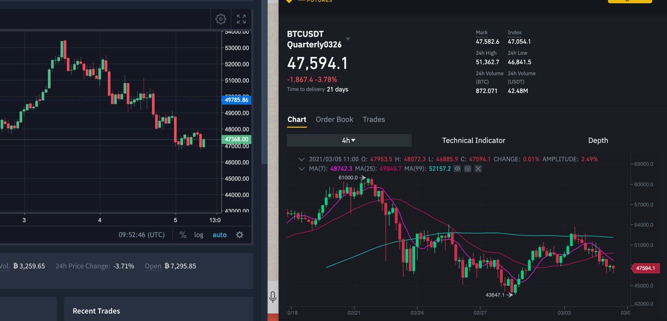Toggle auto scale on left chart
This screenshot has height=321, width=667.
pos(219,235)
